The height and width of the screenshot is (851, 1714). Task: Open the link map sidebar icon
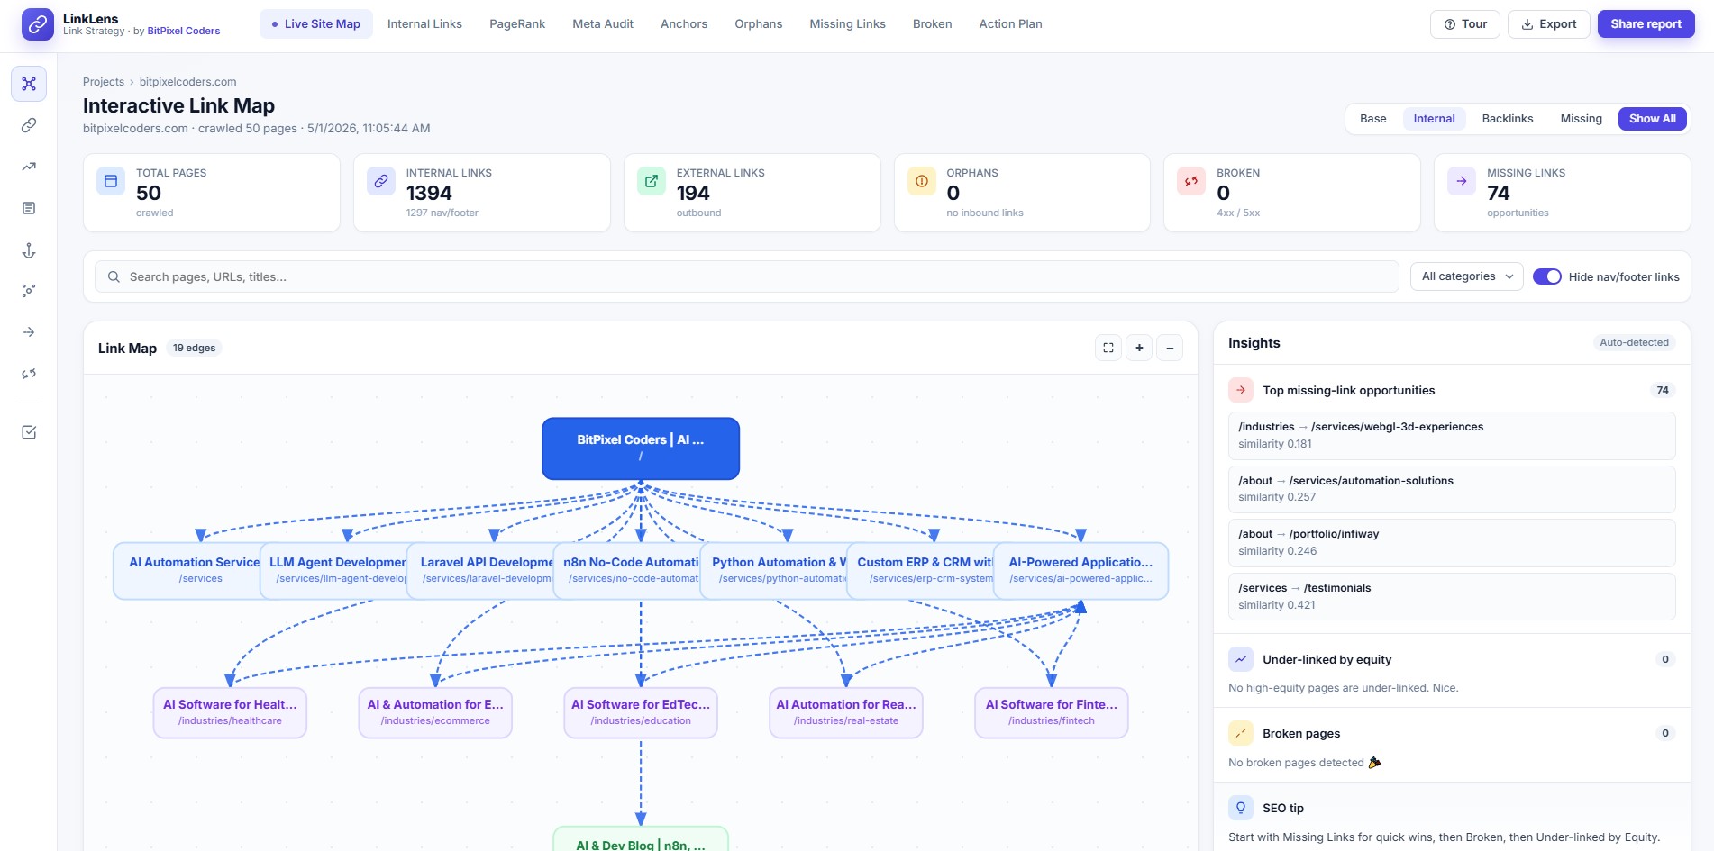(x=29, y=84)
